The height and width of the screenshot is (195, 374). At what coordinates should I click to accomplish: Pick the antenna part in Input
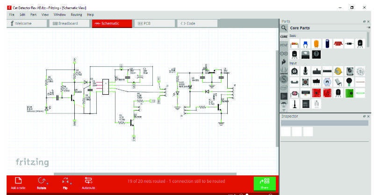pyautogui.click(x=295, y=104)
